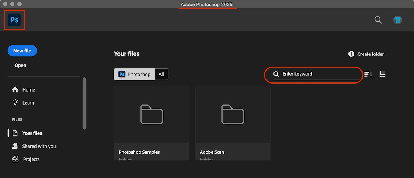414x178 pixels.
Task: Open the Photoshop Samples folder thumbnail
Action: [151, 114]
